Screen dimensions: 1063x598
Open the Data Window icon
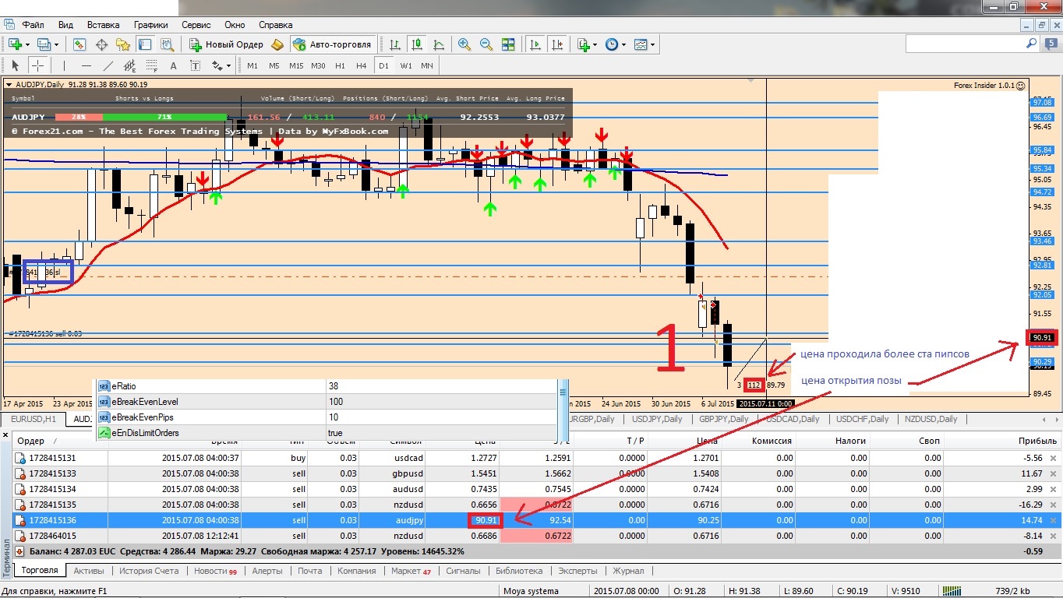pos(101,44)
